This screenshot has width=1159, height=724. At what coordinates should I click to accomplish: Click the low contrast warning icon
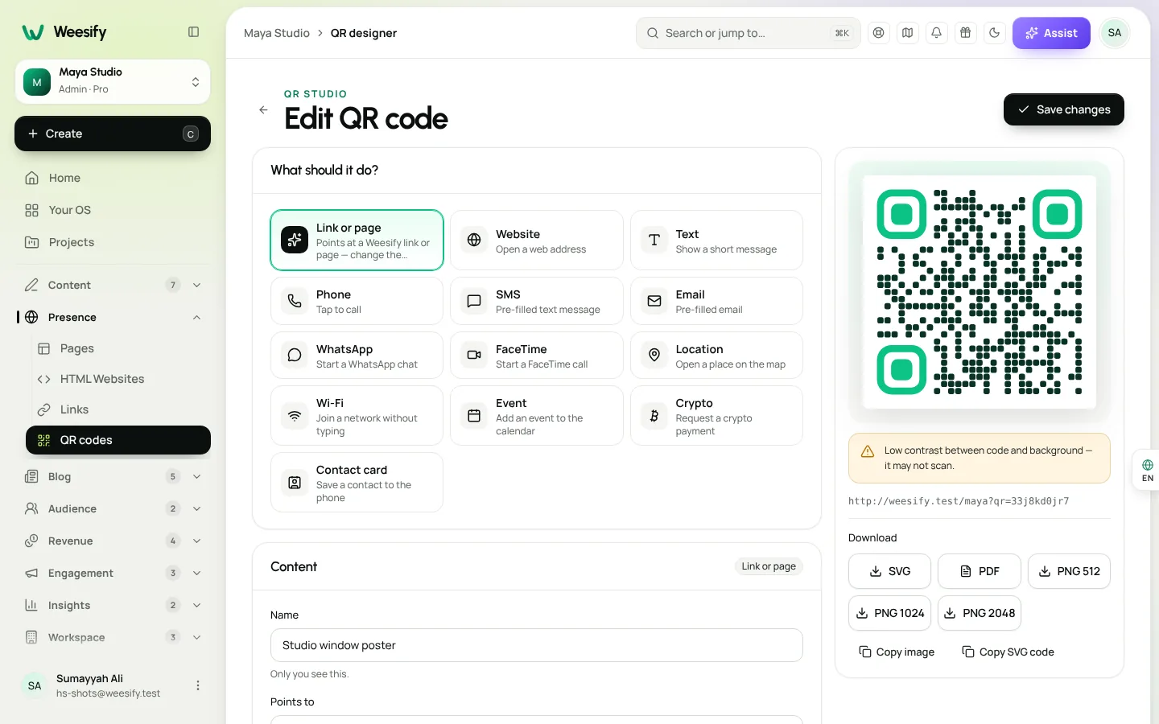point(868,451)
